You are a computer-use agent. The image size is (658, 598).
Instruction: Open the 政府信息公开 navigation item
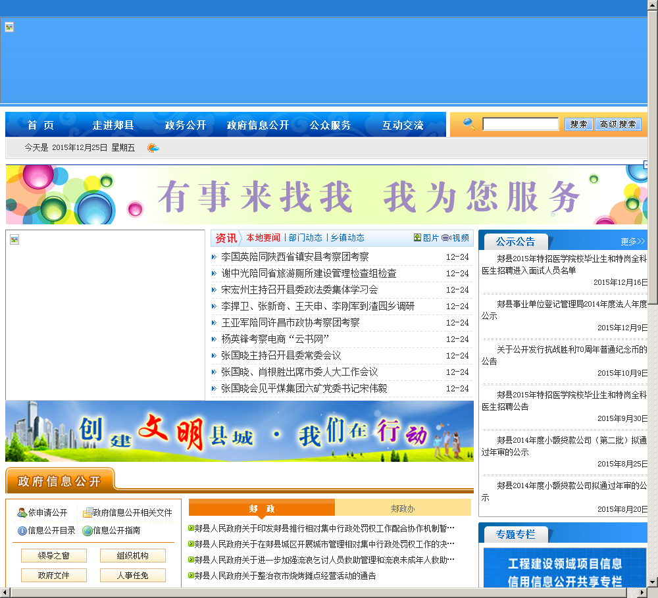point(258,125)
